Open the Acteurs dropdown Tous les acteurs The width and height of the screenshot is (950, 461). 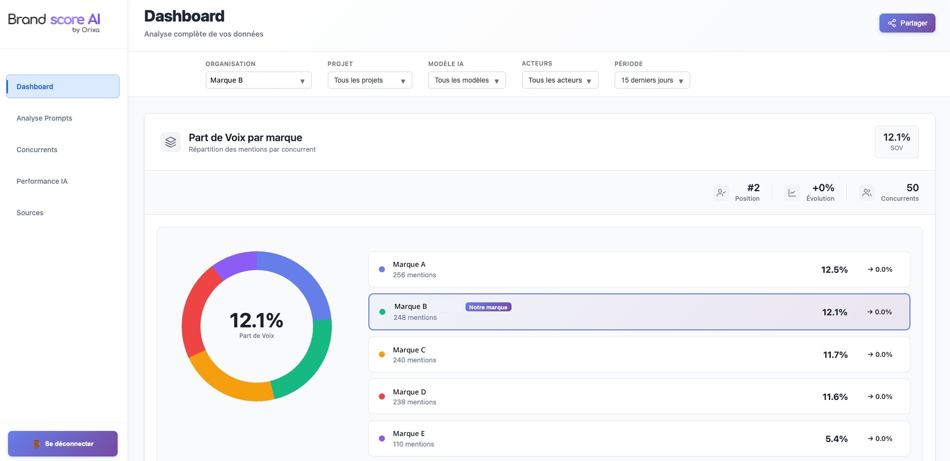560,80
